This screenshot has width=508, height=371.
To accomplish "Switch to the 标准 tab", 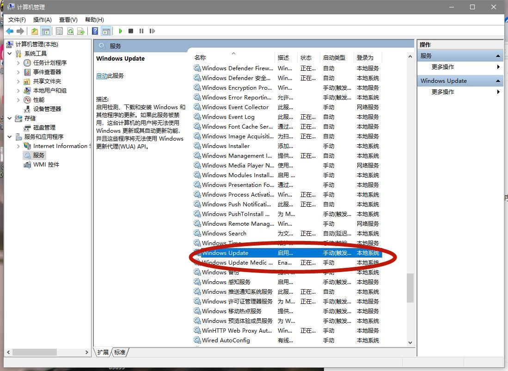I will [120, 352].
